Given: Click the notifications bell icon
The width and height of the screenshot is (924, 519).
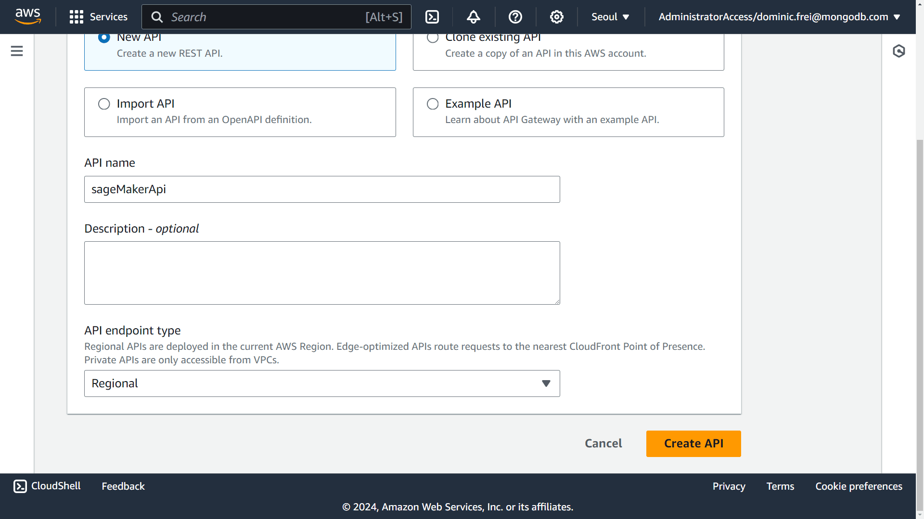Looking at the screenshot, I should (x=473, y=17).
